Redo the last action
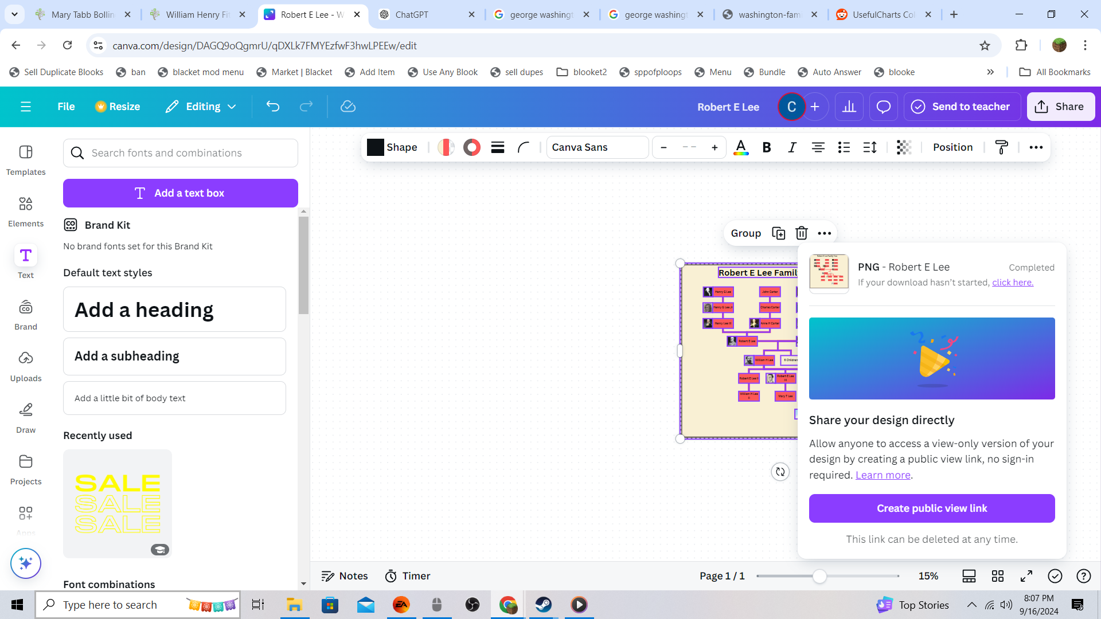Screen dimensions: 1101x619 [x=306, y=107]
